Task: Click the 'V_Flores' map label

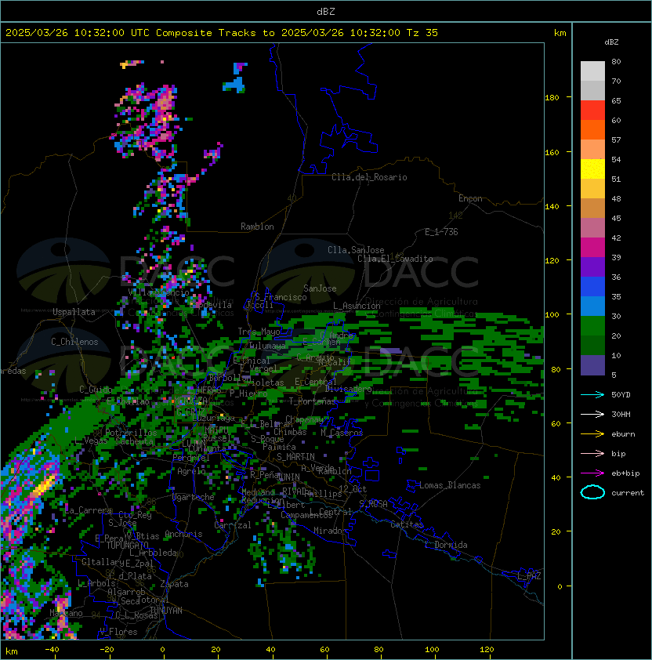Action: coord(118,632)
